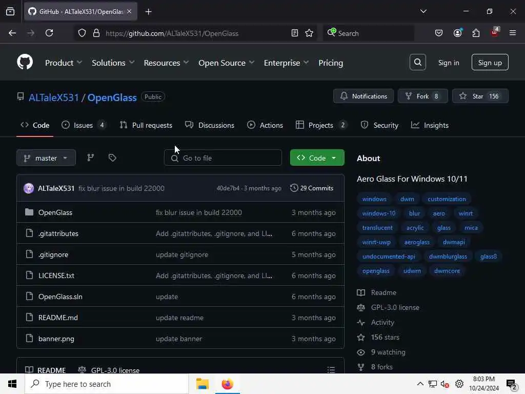Click the Type here to search taskbar box
525x394 pixels.
(x=107, y=384)
